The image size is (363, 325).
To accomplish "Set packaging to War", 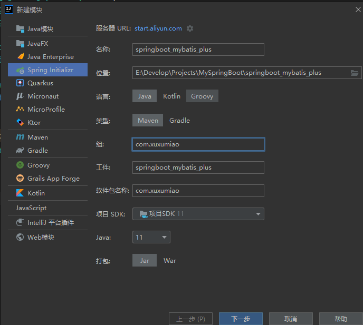I will pyautogui.click(x=170, y=261).
